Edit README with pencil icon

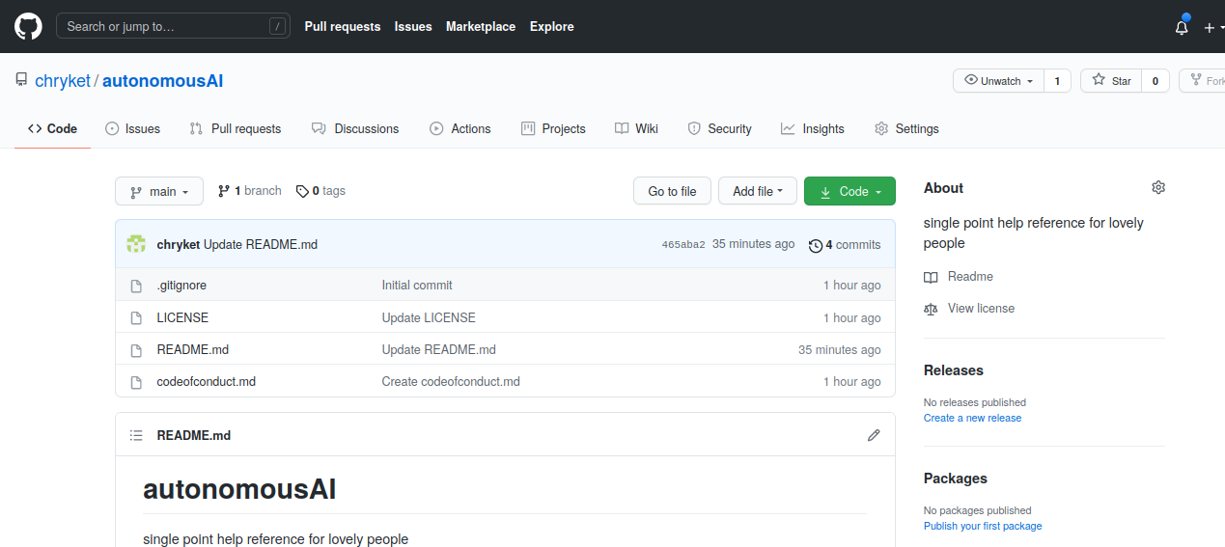874,435
